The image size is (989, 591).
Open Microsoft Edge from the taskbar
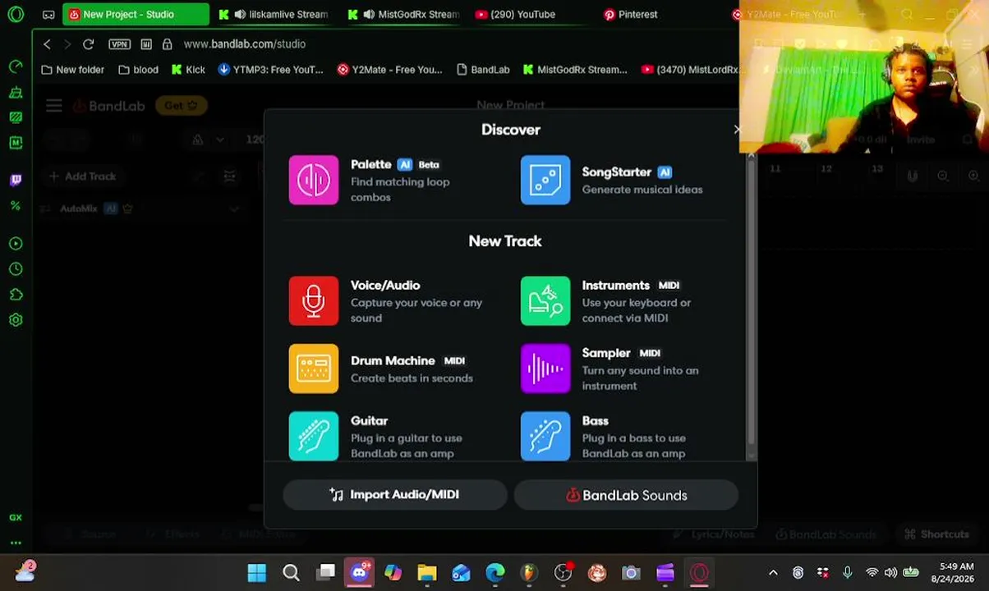tap(494, 573)
